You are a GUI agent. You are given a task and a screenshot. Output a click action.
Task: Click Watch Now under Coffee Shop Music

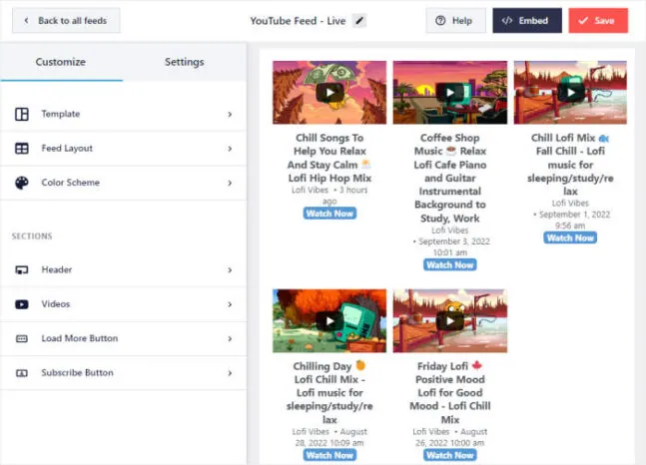pyautogui.click(x=450, y=264)
